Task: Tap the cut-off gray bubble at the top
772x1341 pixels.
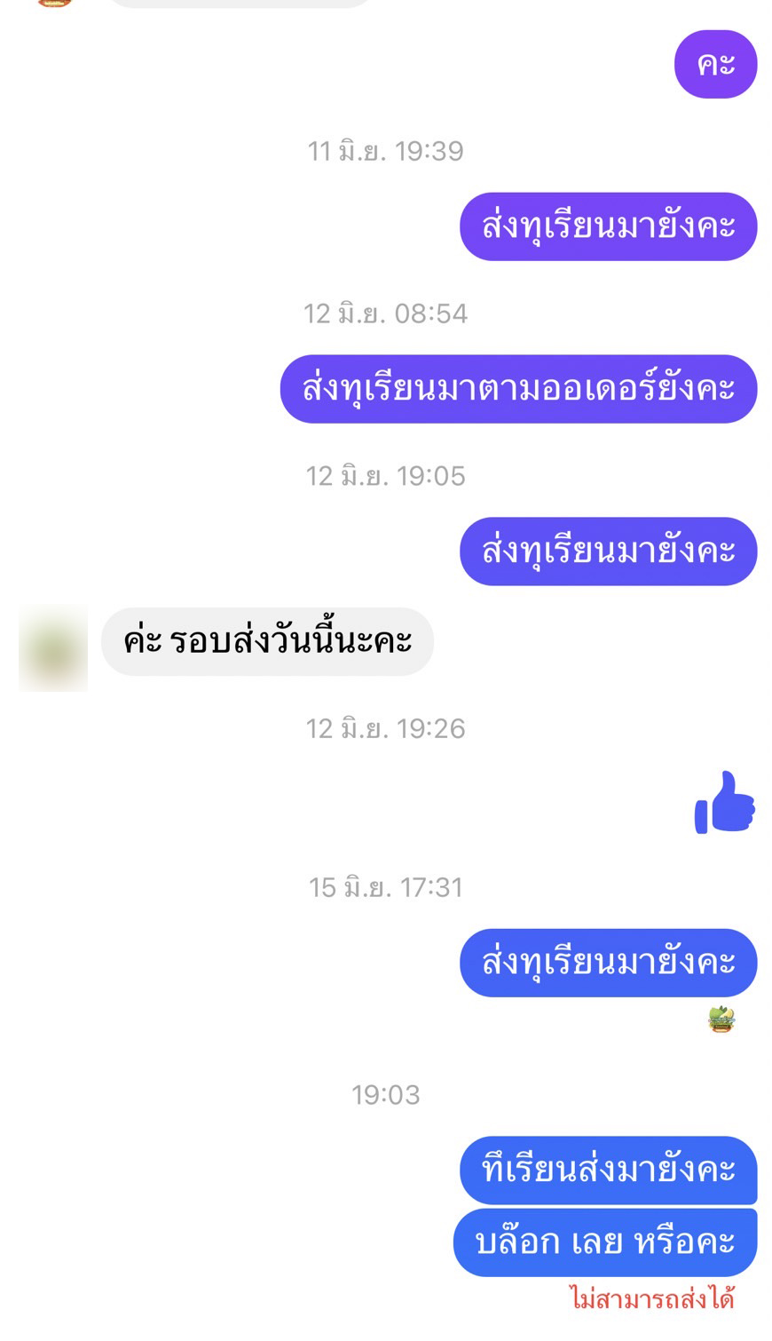Action: click(240, 4)
